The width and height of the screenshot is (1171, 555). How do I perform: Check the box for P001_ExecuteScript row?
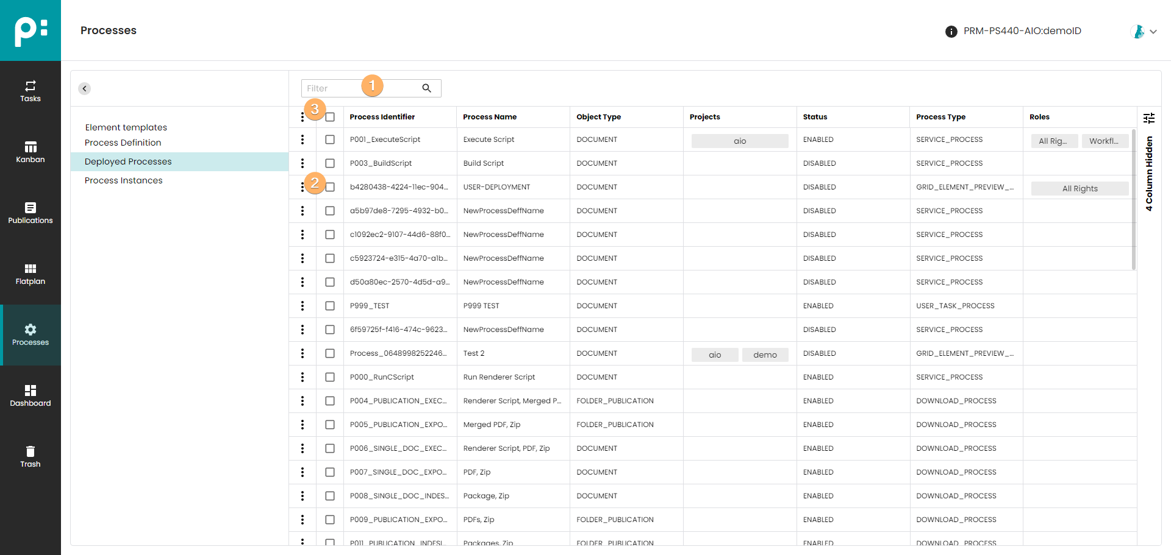coord(330,140)
